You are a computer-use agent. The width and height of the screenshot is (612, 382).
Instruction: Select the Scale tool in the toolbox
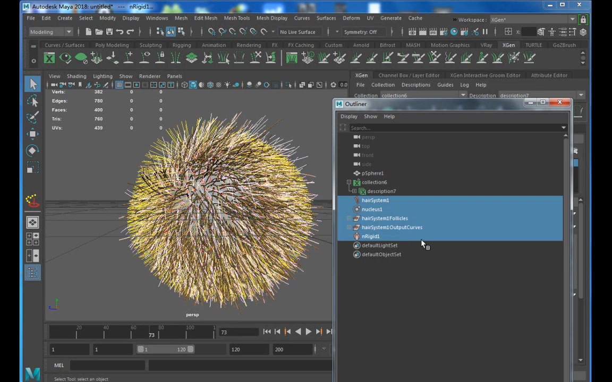(x=32, y=168)
